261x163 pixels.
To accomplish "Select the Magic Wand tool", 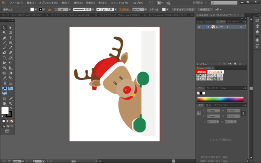I will 4,33.
